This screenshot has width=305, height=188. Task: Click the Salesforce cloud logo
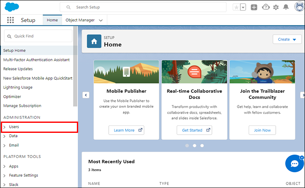pyautogui.click(x=11, y=7)
